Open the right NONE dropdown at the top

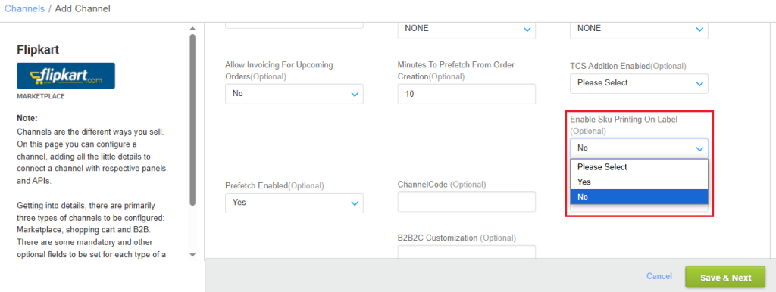(x=639, y=30)
